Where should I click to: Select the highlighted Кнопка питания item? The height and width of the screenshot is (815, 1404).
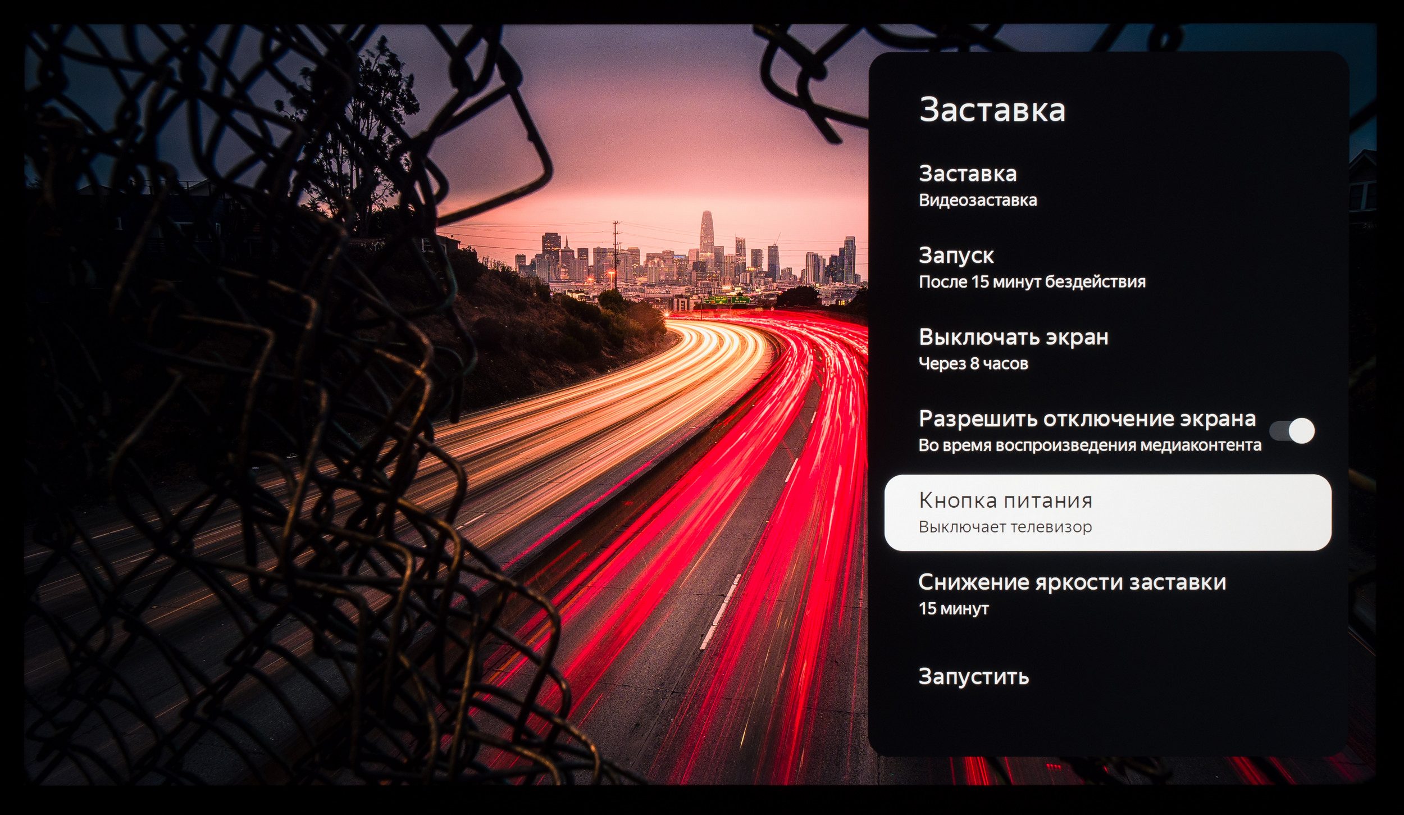[x=1005, y=500]
